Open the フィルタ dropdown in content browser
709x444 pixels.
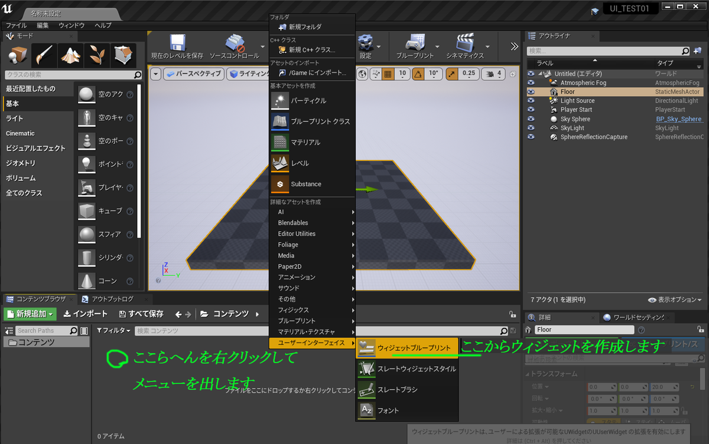[113, 331]
